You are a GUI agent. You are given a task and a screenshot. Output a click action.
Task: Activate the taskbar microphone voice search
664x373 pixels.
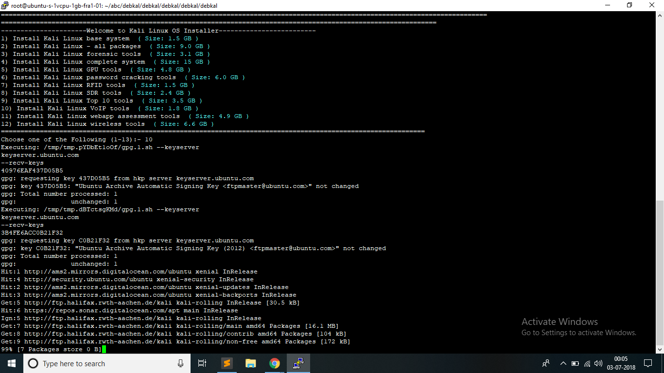click(x=181, y=363)
